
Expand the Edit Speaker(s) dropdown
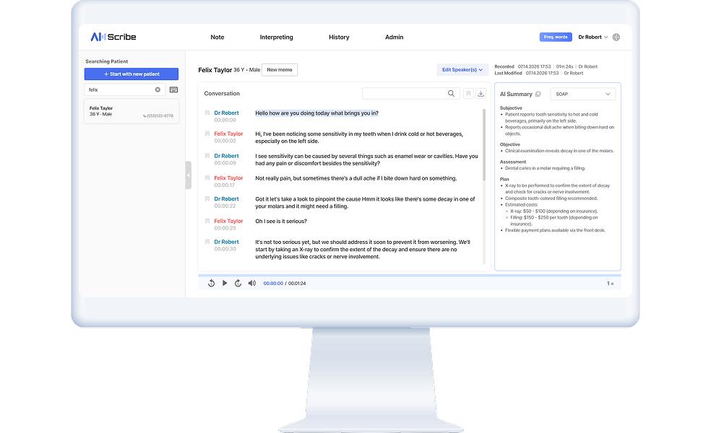tap(462, 70)
